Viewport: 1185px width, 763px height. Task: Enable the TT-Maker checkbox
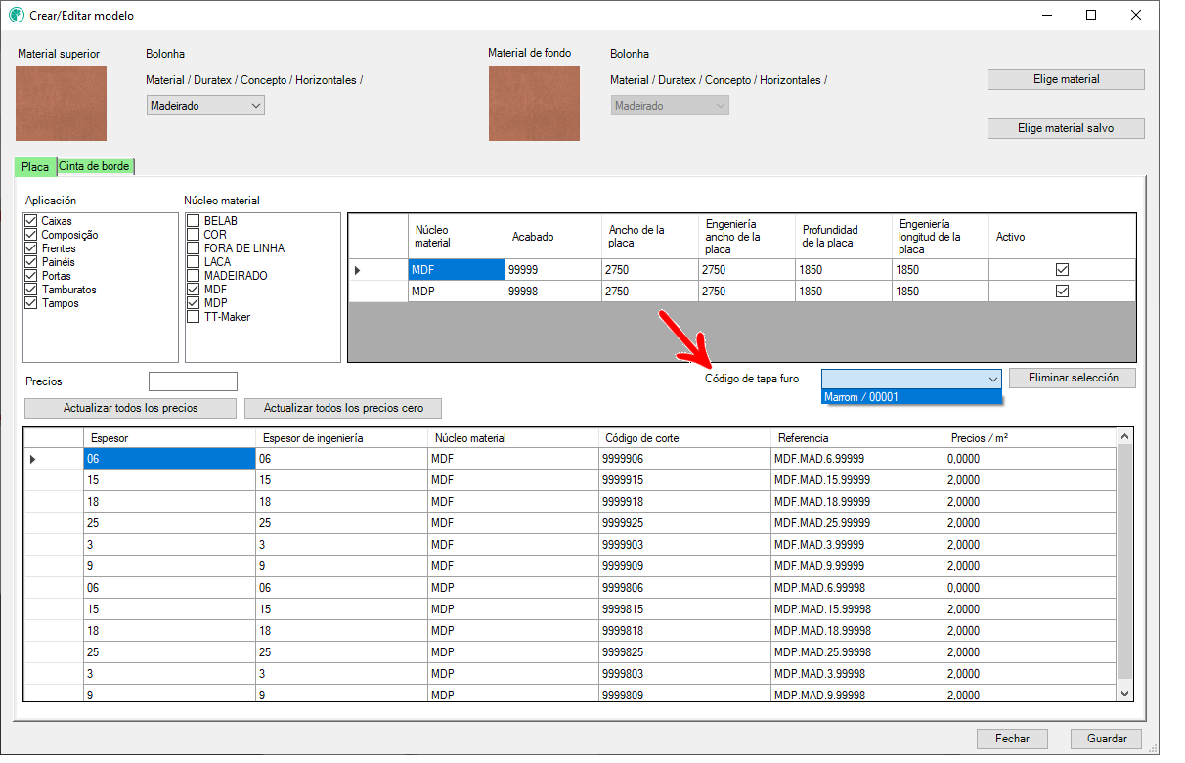click(x=194, y=317)
